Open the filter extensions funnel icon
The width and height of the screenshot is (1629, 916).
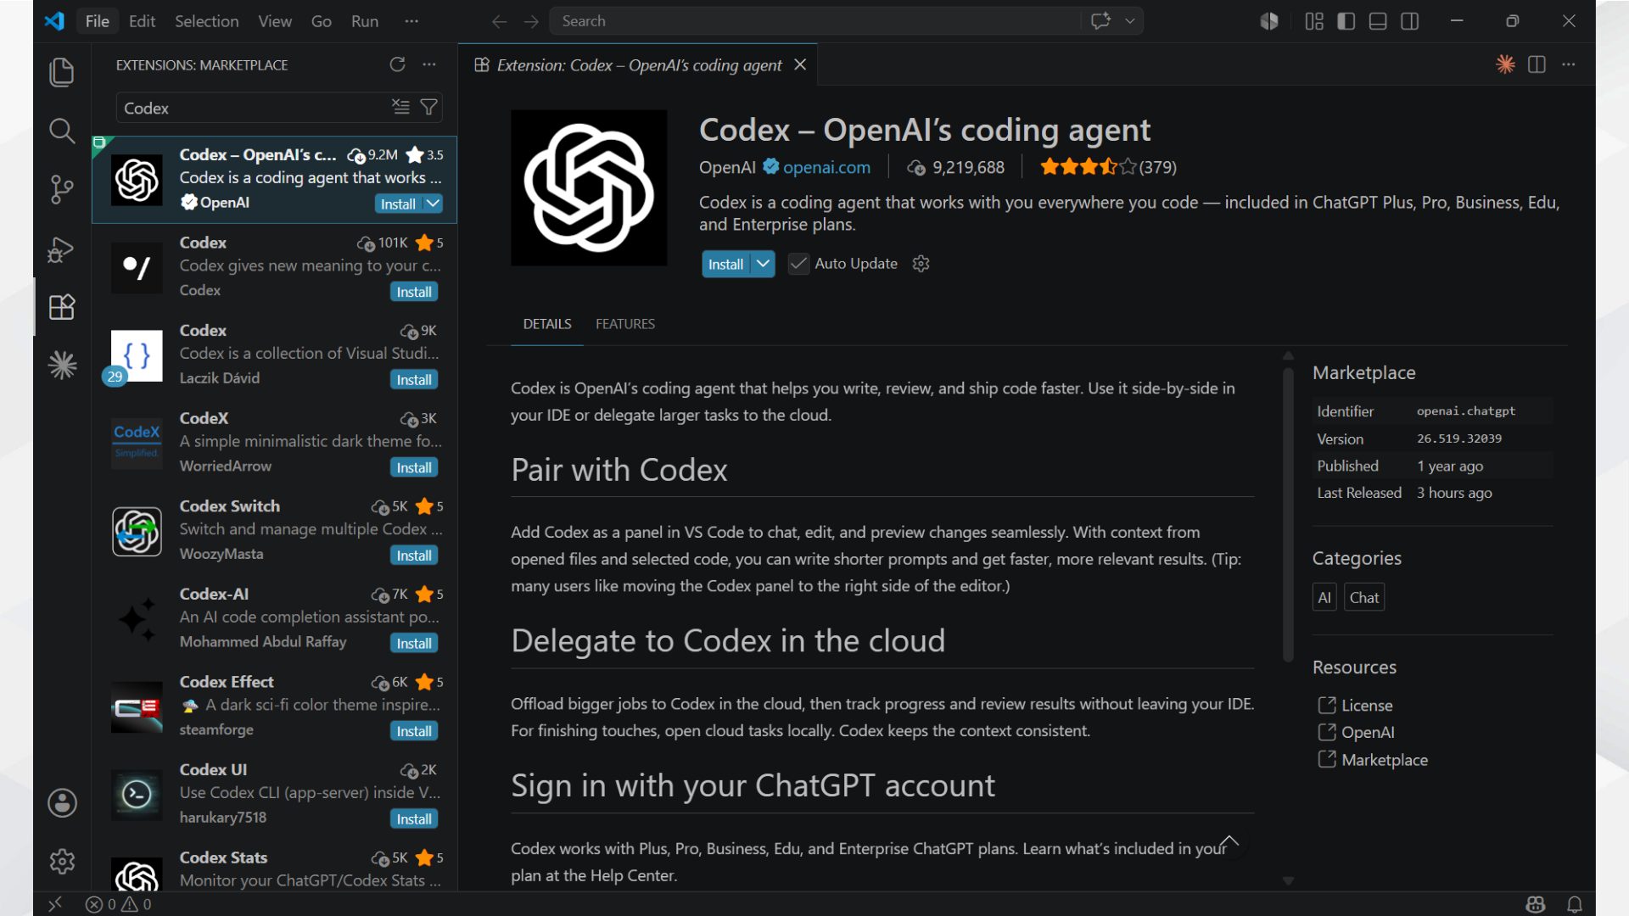click(428, 107)
